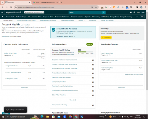Click the Healthy status badge
The height and width of the screenshot is (119, 148).
[x=90, y=44]
